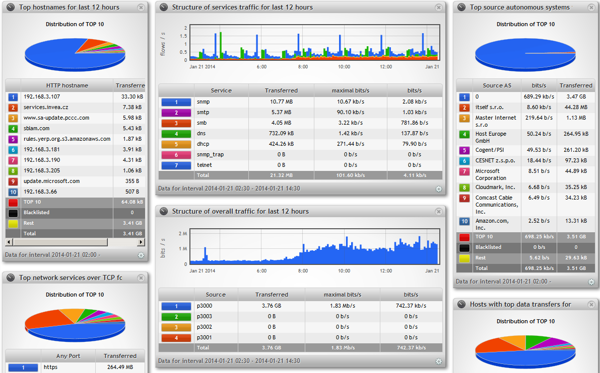Image resolution: width=600 pixels, height=373 pixels.
Task: Click the hosts data transfers pie chart
Action: tap(525, 351)
